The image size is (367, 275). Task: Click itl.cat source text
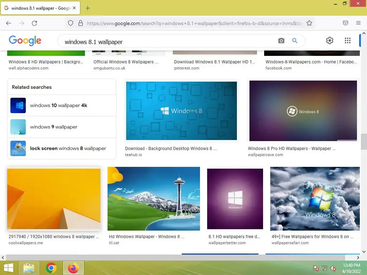(114, 243)
